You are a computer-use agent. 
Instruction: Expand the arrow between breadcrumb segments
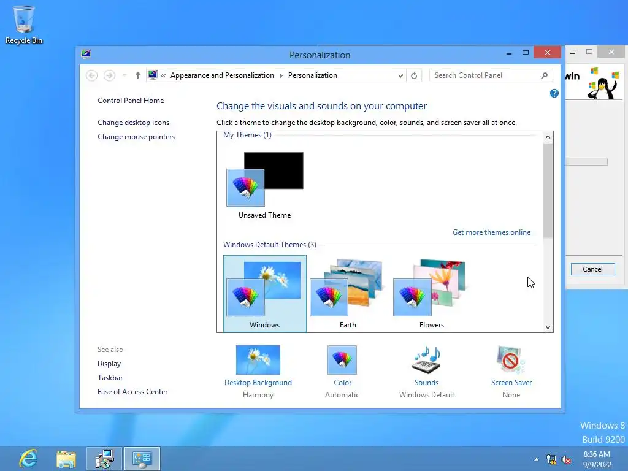pyautogui.click(x=281, y=75)
